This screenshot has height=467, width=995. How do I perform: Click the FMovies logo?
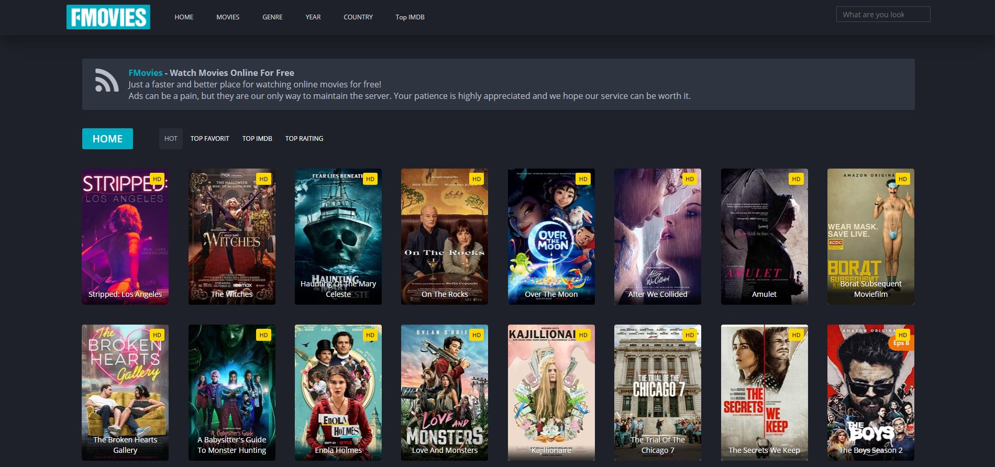(x=108, y=17)
